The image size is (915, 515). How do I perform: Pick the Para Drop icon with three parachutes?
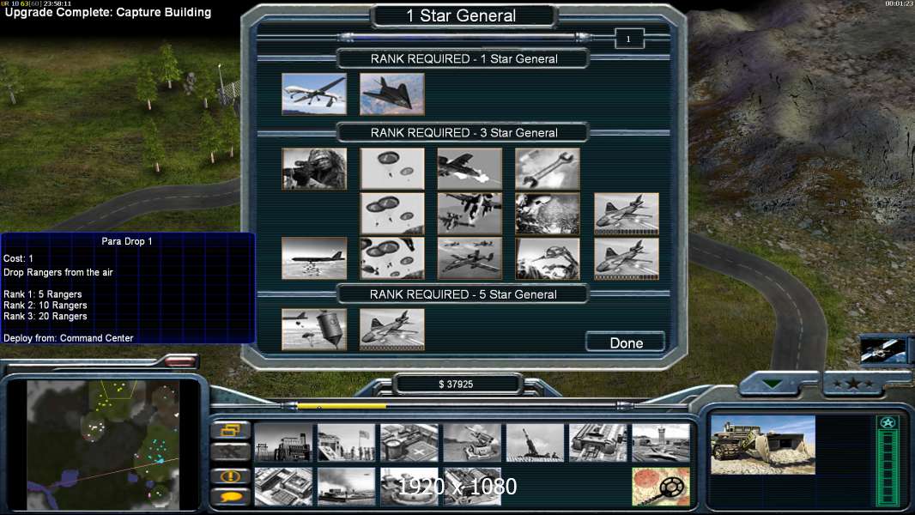click(x=392, y=214)
